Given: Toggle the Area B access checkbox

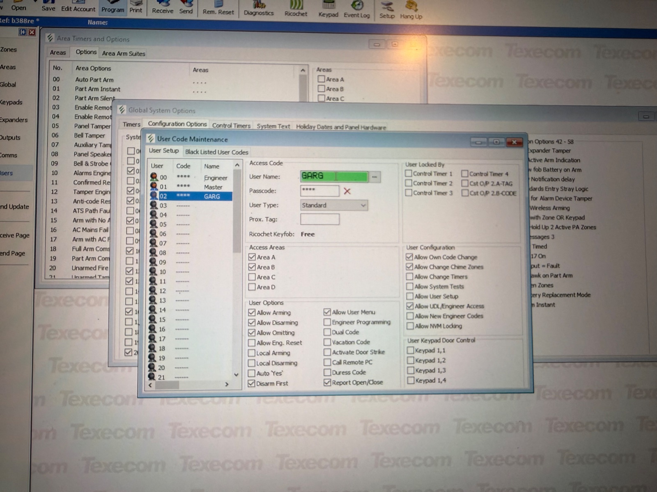Looking at the screenshot, I should point(252,267).
